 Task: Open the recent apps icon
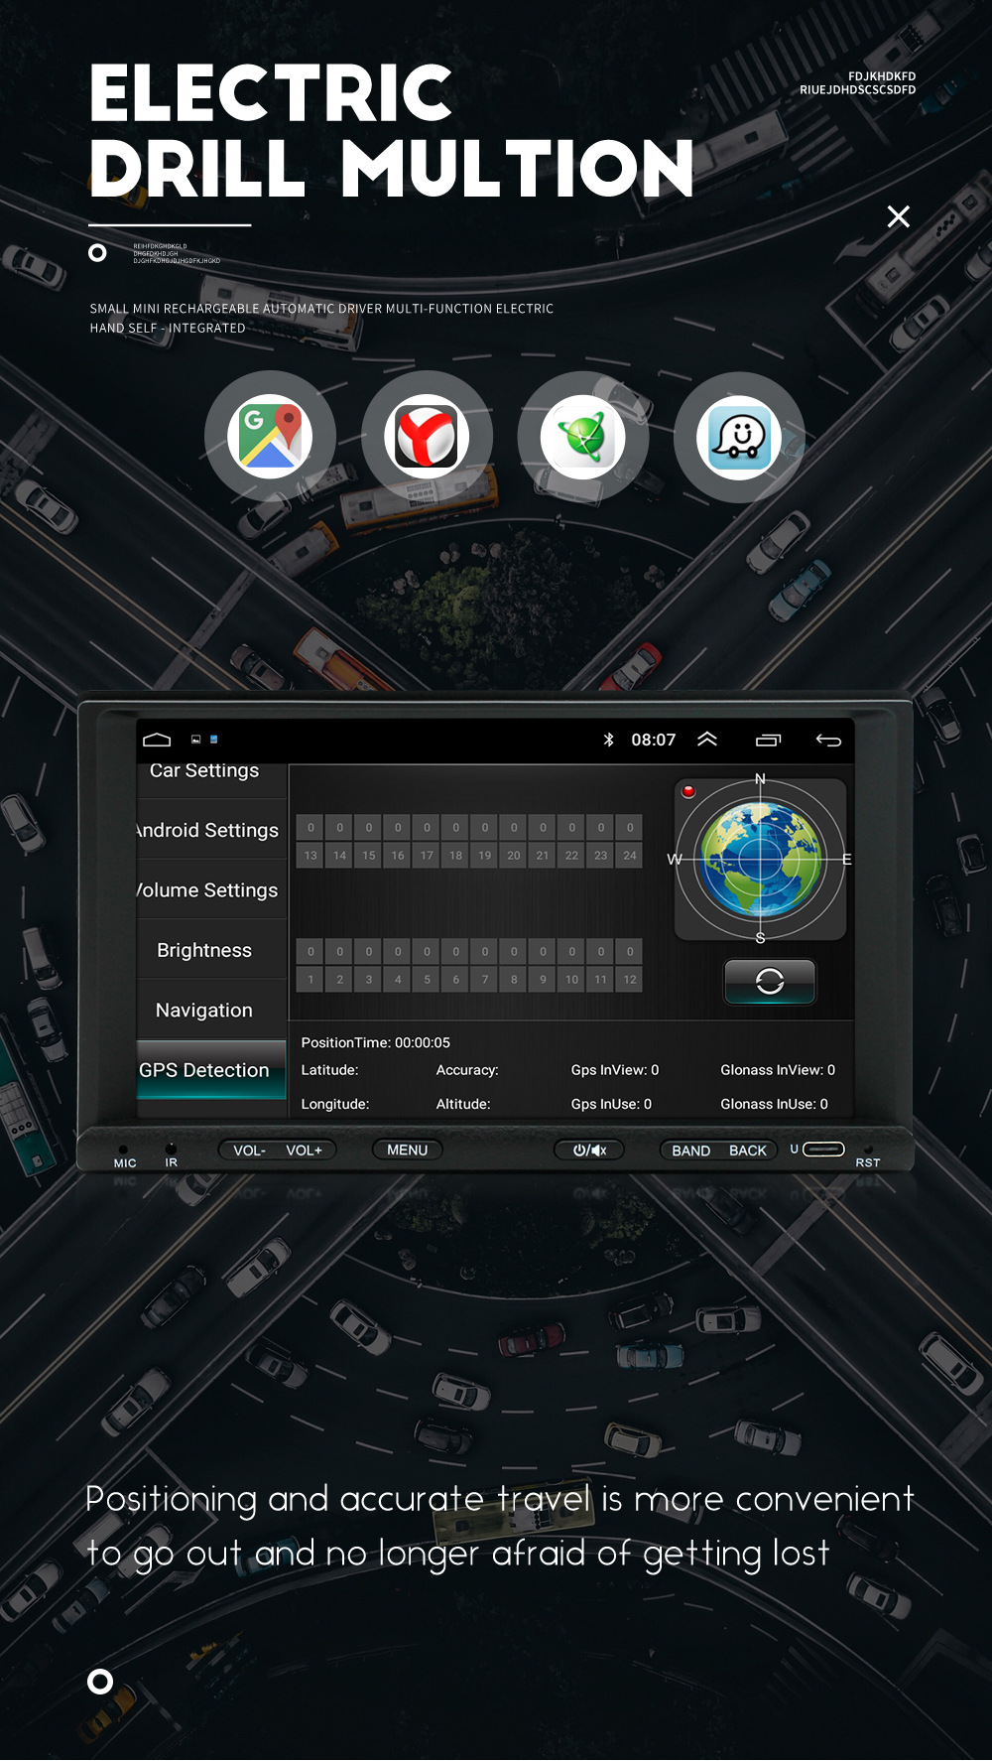(769, 740)
